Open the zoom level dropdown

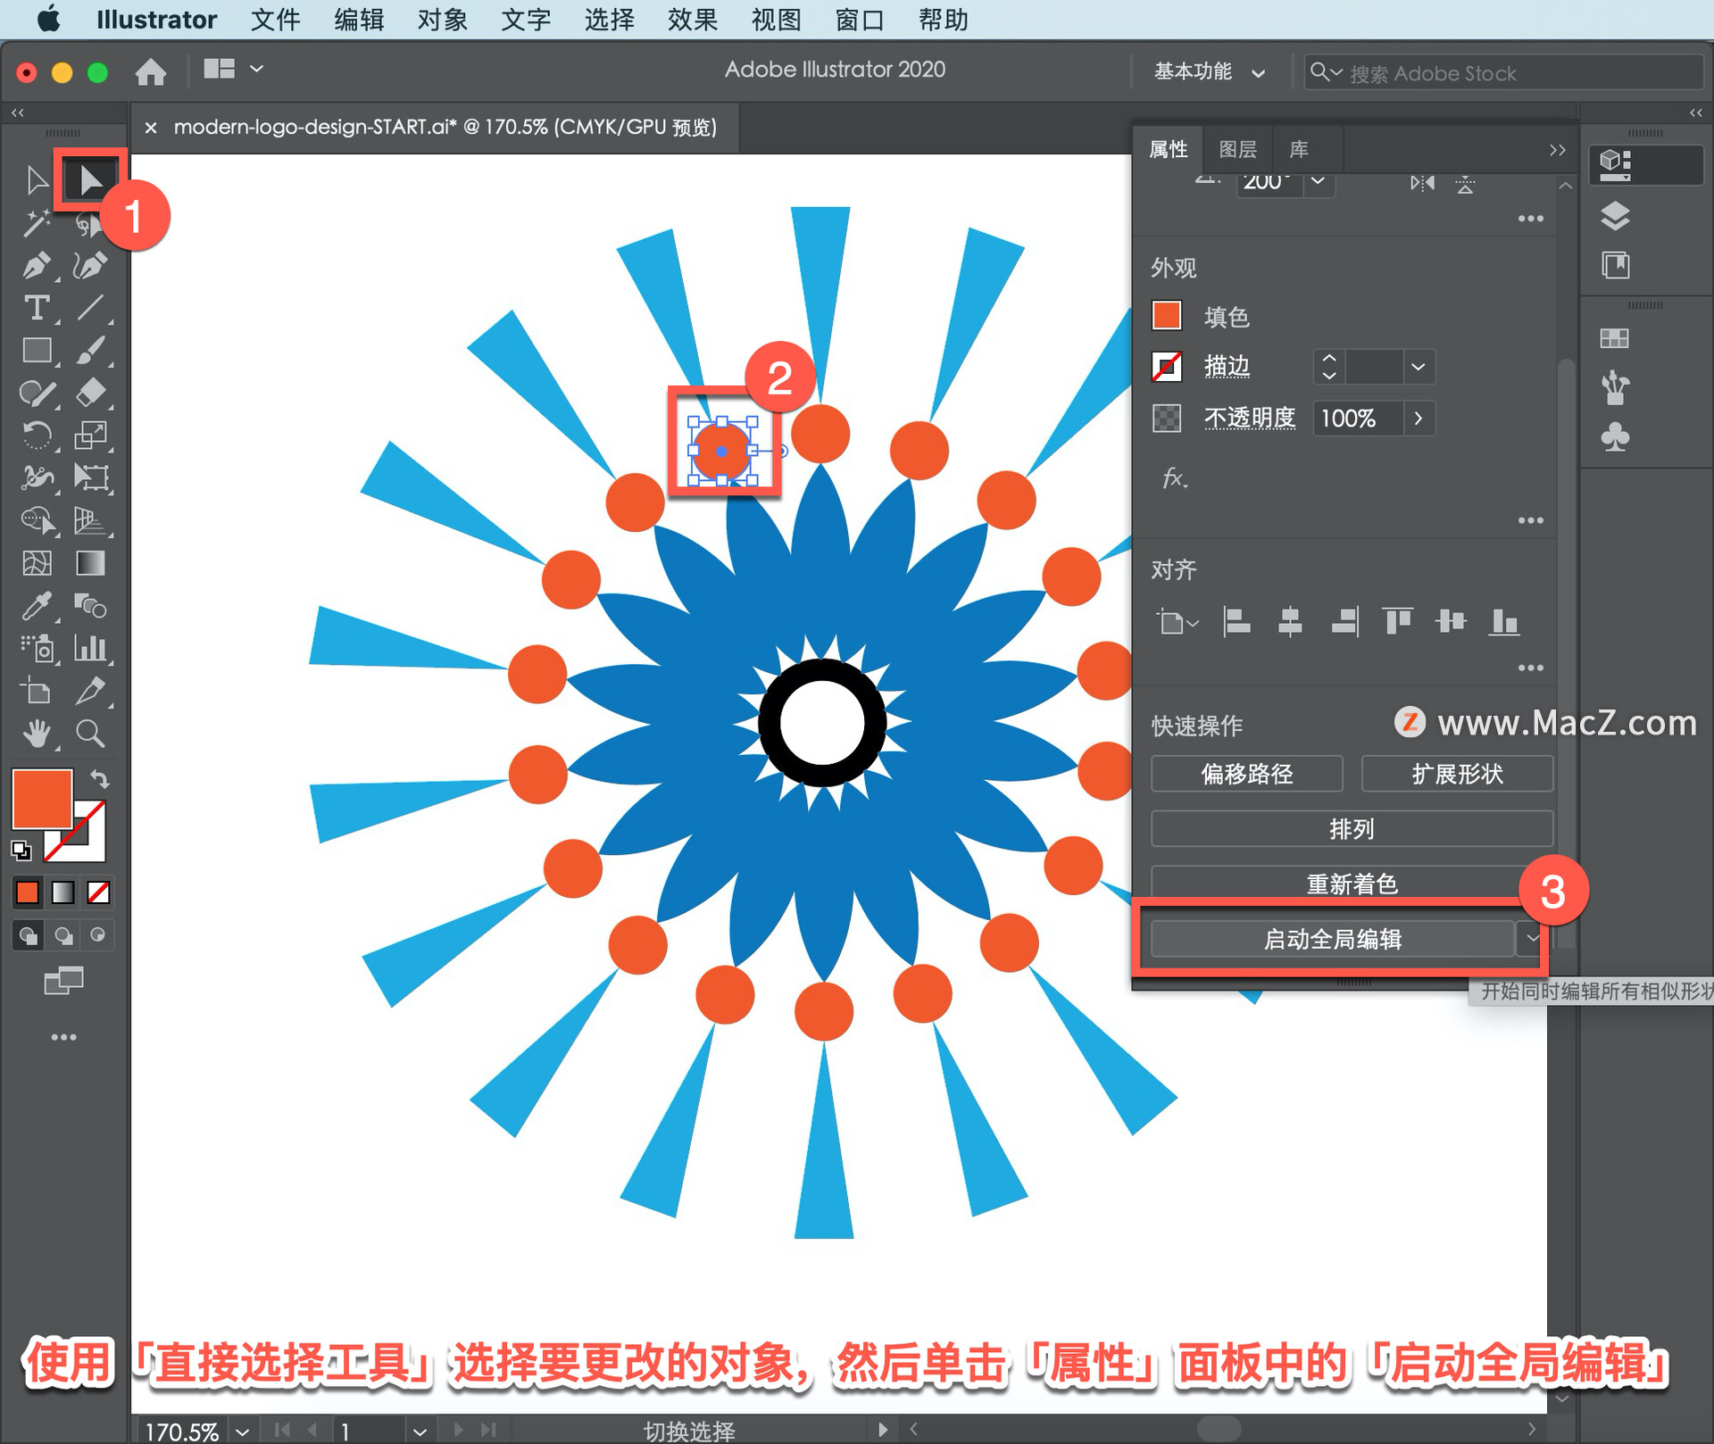coord(243,1431)
